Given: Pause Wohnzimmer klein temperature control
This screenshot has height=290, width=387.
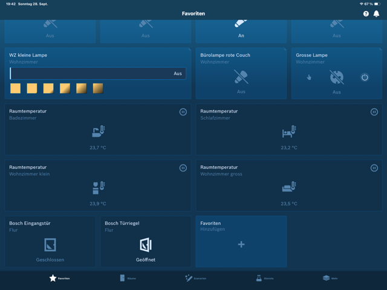Looking at the screenshot, I should point(183,168).
